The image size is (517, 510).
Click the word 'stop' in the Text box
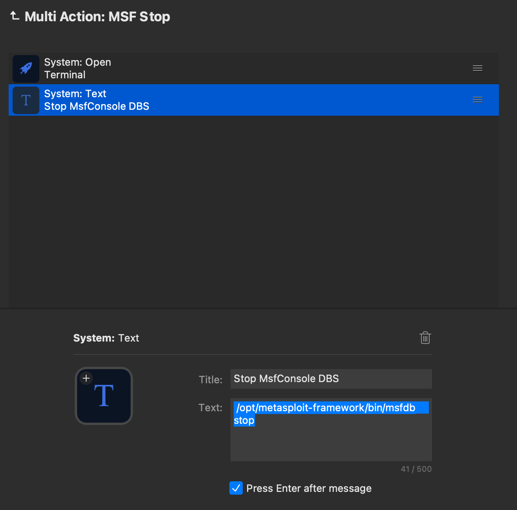coord(244,420)
